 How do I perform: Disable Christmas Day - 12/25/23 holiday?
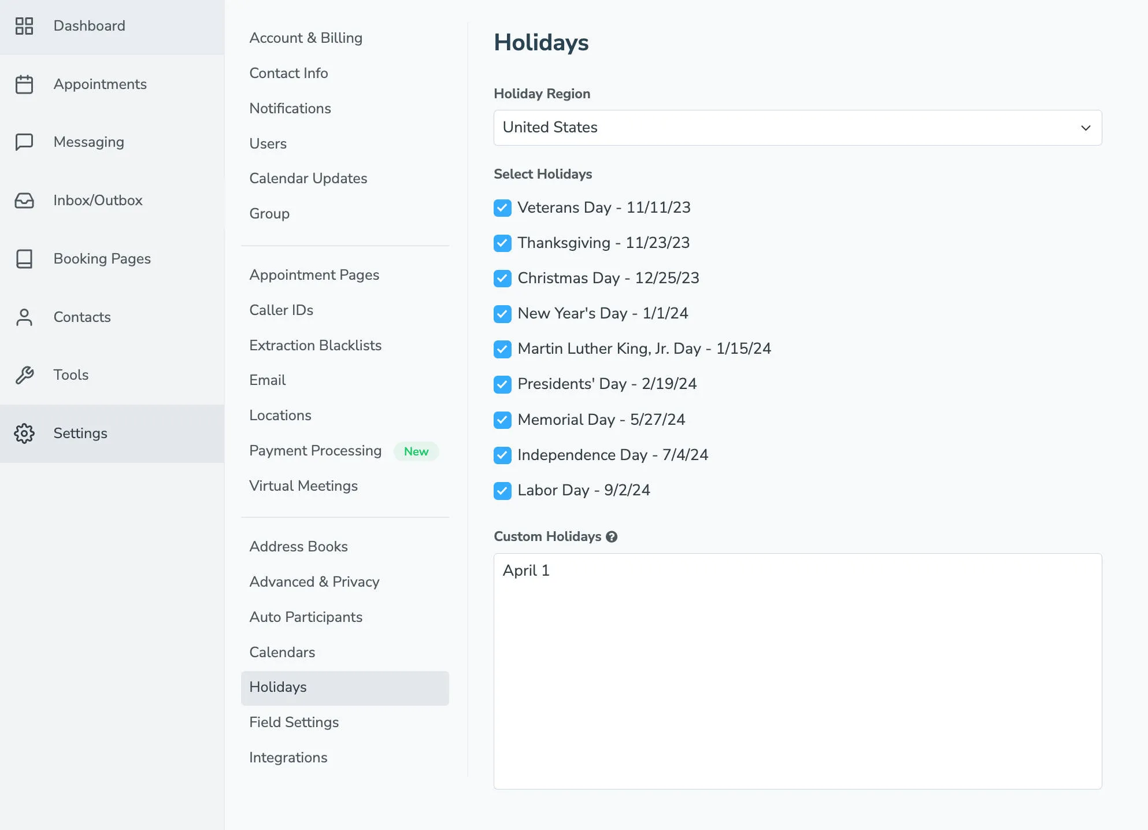pyautogui.click(x=502, y=278)
